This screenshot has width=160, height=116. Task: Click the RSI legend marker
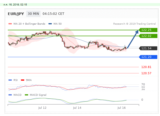point(10,80)
